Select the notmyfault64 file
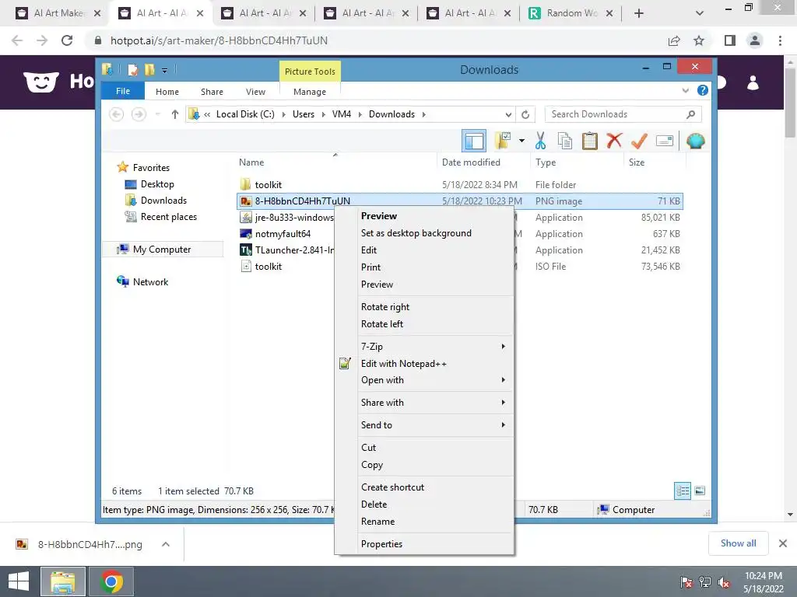The image size is (797, 597). pyautogui.click(x=283, y=233)
